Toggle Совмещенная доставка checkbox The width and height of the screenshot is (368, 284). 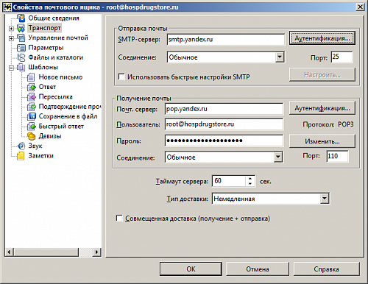tap(119, 218)
